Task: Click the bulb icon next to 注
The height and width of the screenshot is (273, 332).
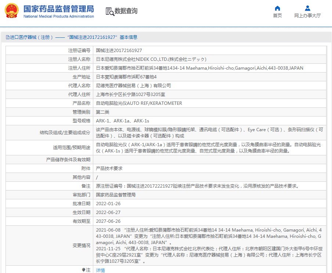Action: coord(83,270)
